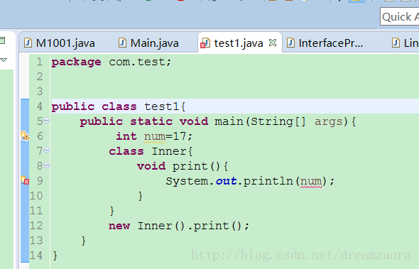Click the underlined num in println call
This screenshot has width=419, height=269.
point(311,182)
